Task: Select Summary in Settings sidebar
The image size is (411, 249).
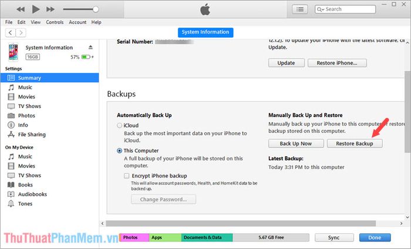Action: pos(49,78)
